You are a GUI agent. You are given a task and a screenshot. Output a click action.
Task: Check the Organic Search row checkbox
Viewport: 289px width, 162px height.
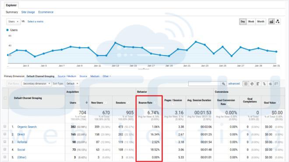[5, 127]
